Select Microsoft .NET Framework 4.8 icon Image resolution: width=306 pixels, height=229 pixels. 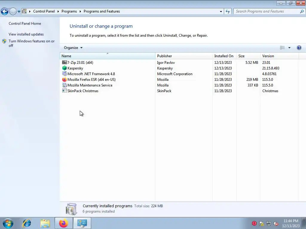pyautogui.click(x=65, y=74)
